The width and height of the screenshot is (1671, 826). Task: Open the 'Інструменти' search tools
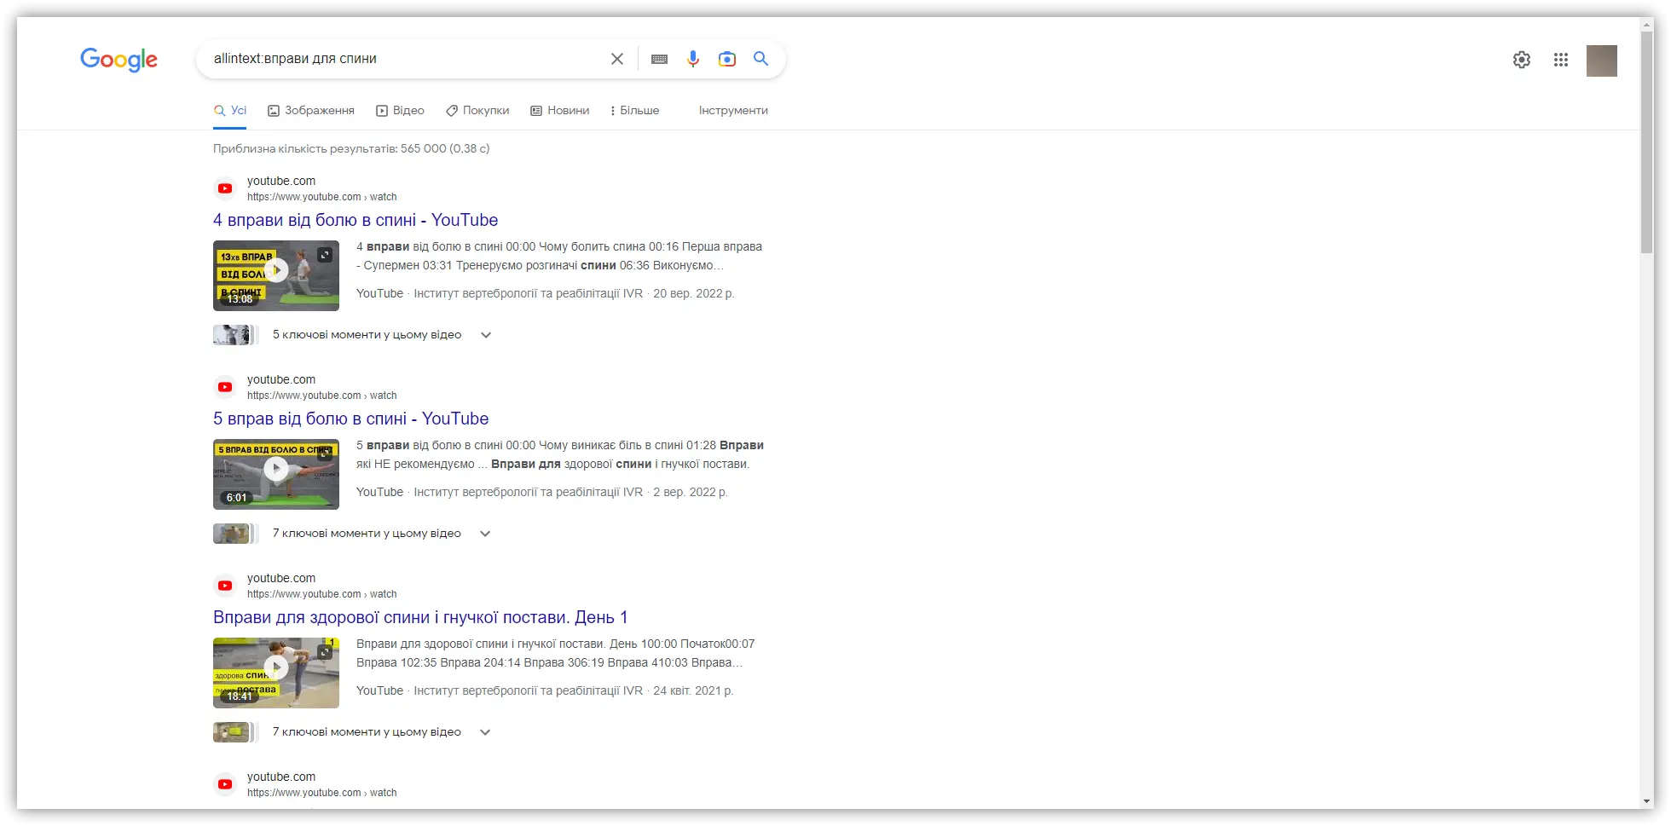(x=733, y=111)
